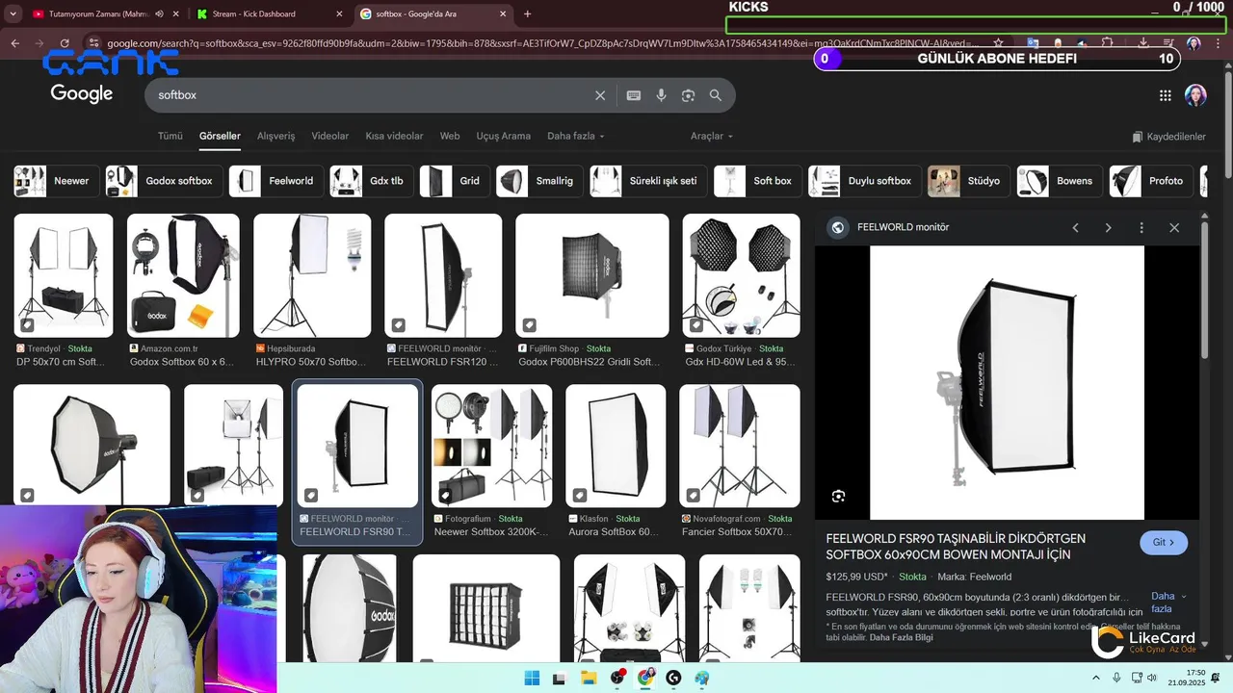This screenshot has width=1233, height=693.
Task: Switch to the Tümü results tab
Action: (x=171, y=136)
